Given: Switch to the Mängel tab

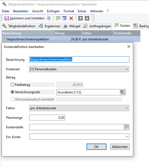Looking at the screenshot, I should (72, 26).
